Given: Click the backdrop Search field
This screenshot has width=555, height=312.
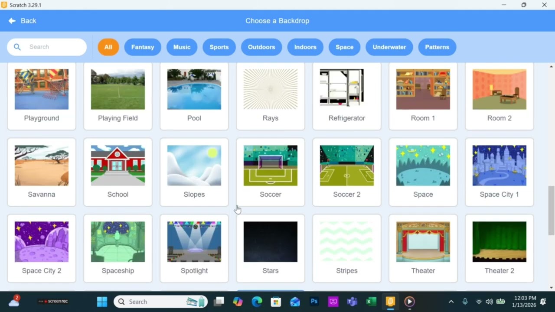Looking at the screenshot, I should [47, 47].
